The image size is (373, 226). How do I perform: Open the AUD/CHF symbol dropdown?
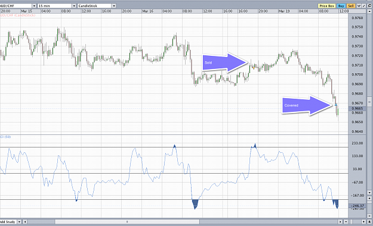tap(34, 6)
